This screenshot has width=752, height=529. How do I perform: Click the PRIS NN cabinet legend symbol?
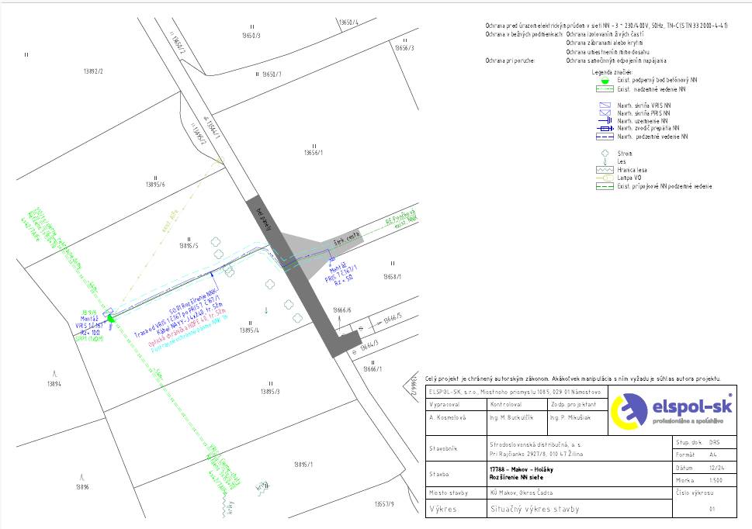pos(605,113)
